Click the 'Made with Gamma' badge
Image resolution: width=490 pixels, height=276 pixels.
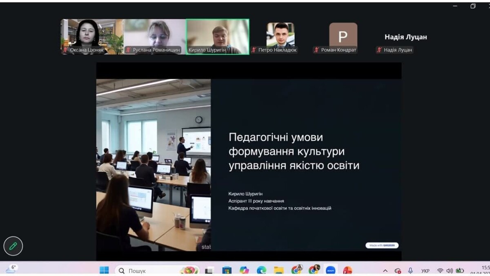[382, 245]
